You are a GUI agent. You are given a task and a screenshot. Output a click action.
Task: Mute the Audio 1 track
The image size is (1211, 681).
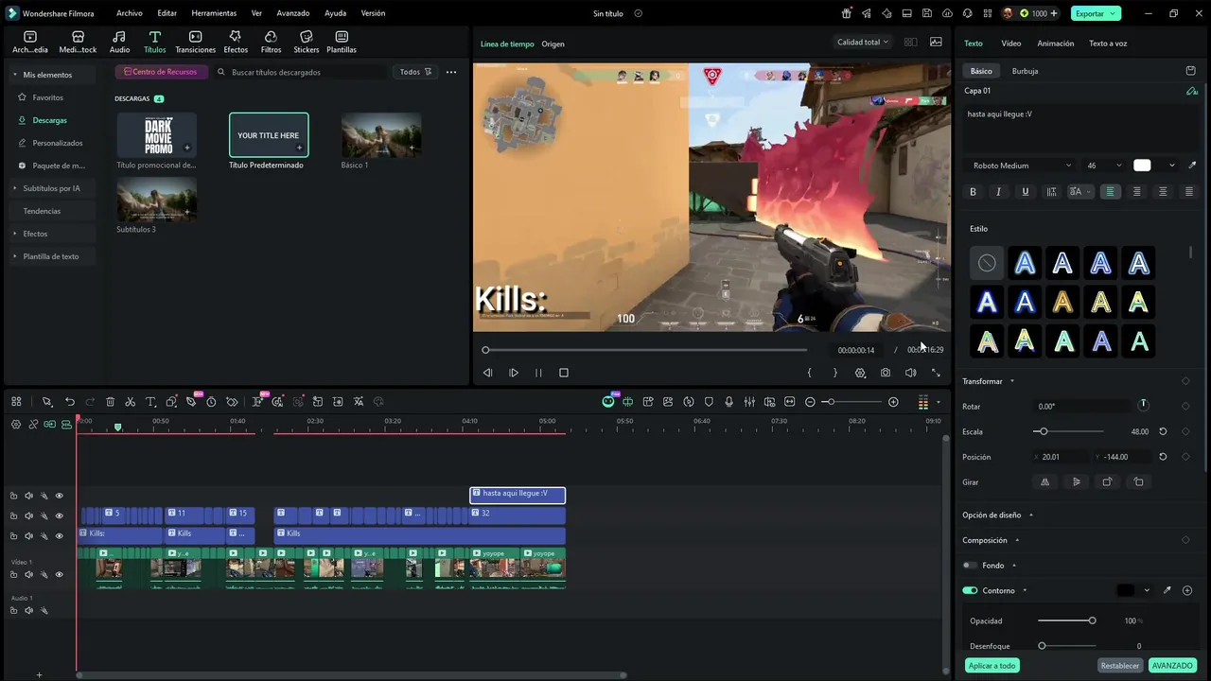coord(28,611)
